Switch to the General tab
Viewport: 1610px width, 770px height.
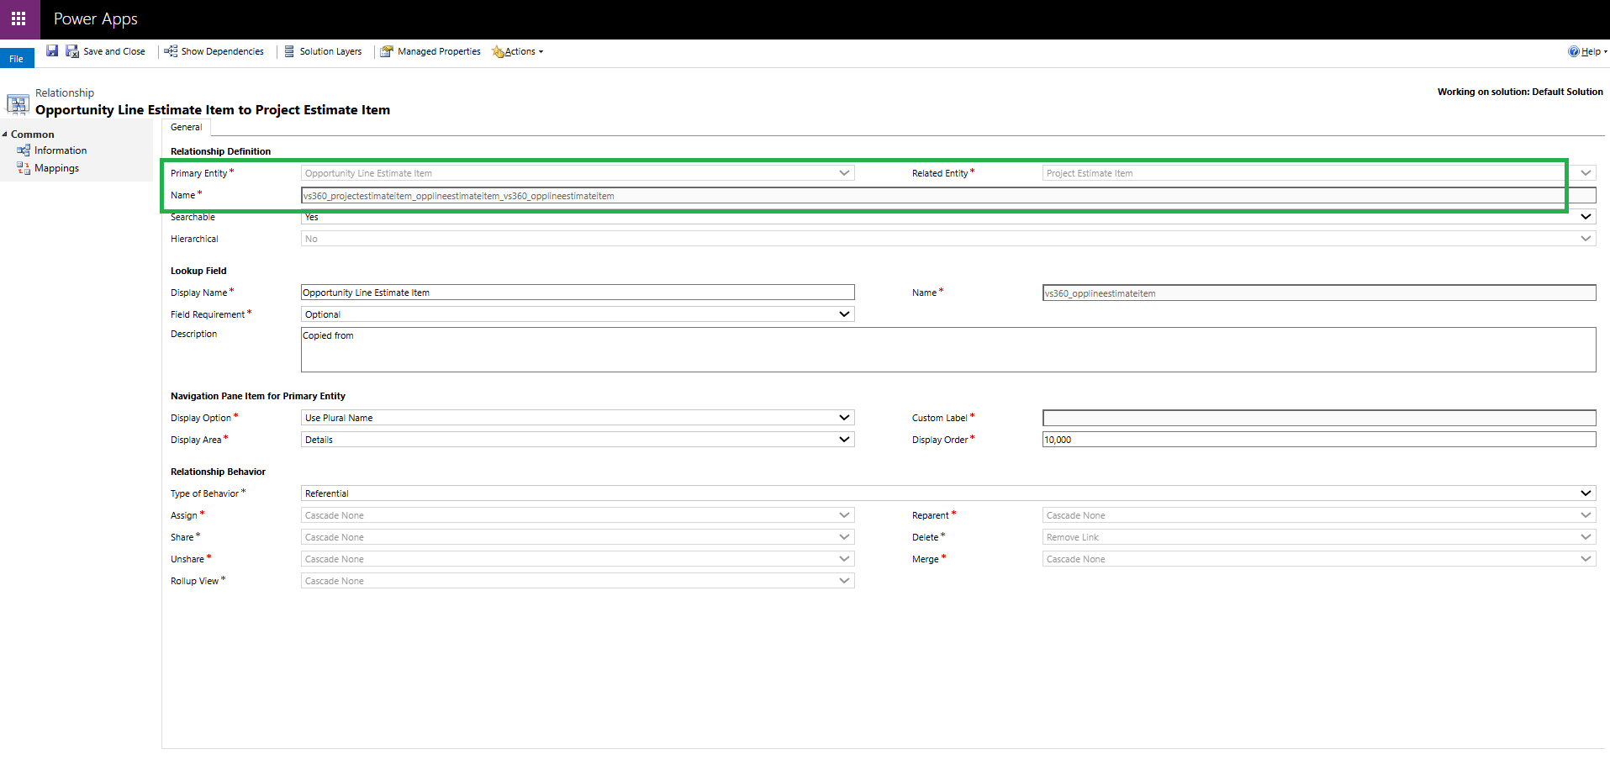(x=186, y=127)
